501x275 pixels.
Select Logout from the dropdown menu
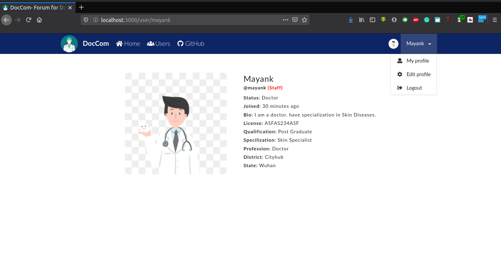(x=414, y=88)
